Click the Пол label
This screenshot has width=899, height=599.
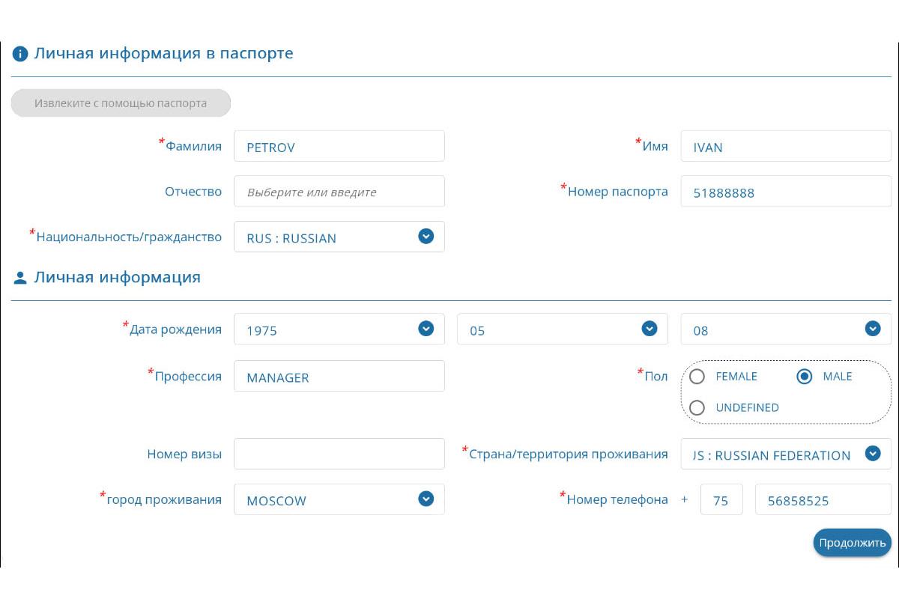656,376
